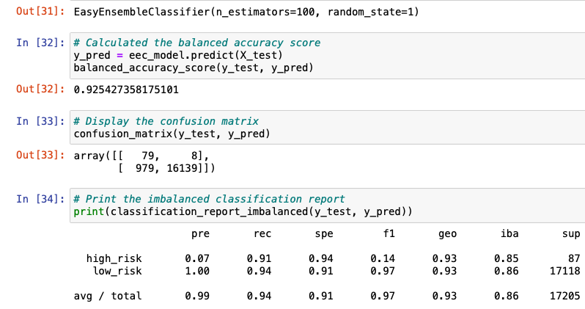This screenshot has width=585, height=309.
Task: Click low_risk precision value 1.00
Action: pyautogui.click(x=197, y=271)
